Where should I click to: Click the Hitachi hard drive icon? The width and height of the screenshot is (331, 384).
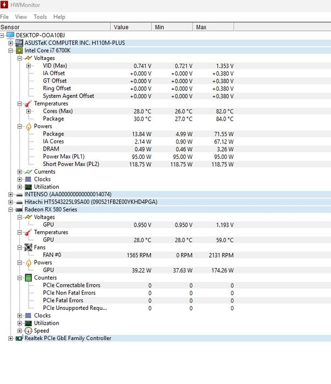pos(19,202)
